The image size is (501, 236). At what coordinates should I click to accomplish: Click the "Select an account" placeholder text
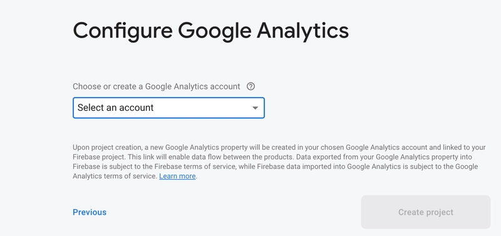[x=116, y=108]
